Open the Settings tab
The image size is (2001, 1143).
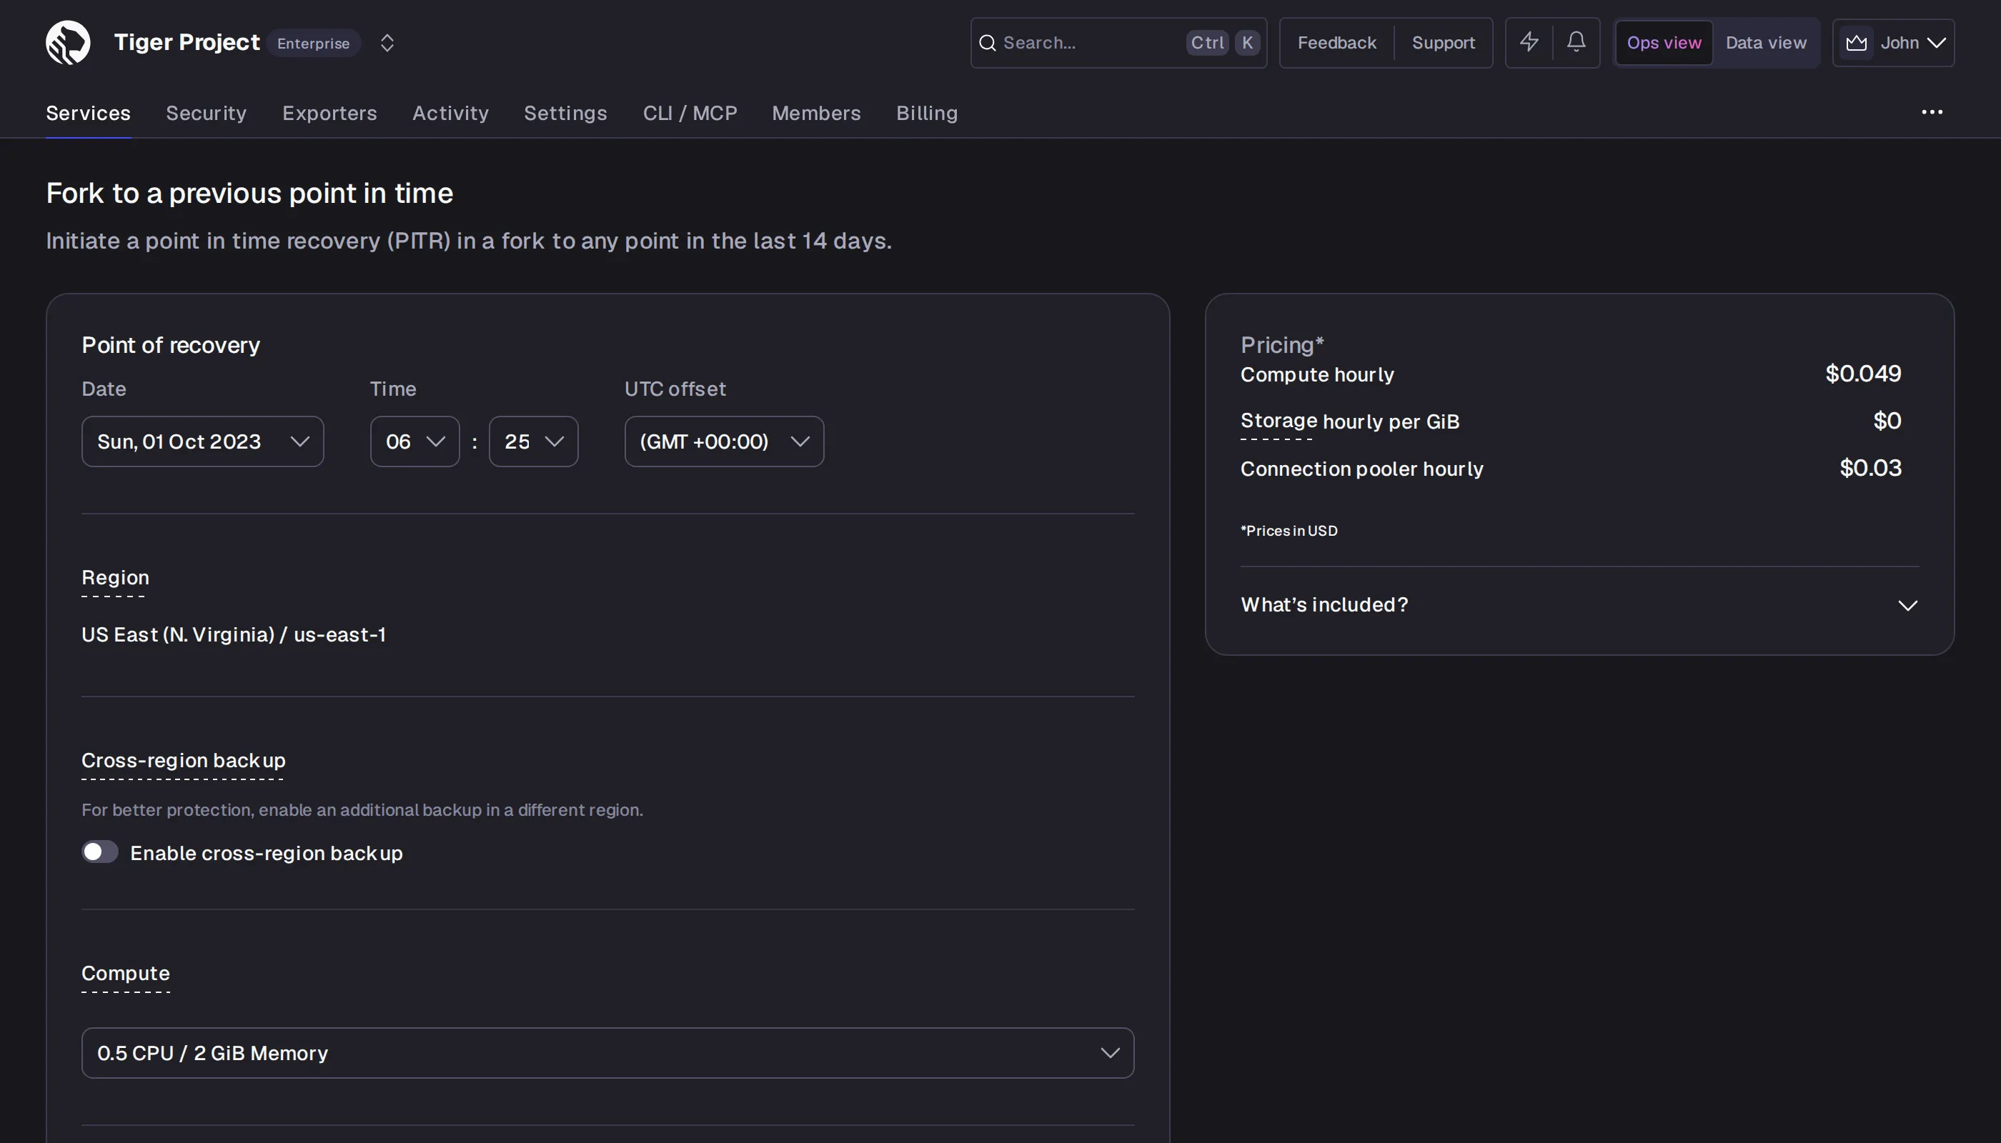pos(565,113)
